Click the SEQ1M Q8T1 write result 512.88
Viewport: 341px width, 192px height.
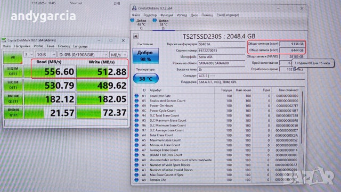(x=102, y=71)
